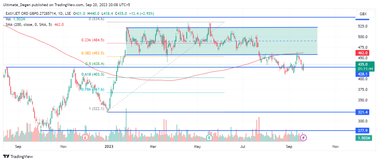Select the 321.4 horizontal line price label
This screenshot has height=162, width=379.
tap(362, 112)
